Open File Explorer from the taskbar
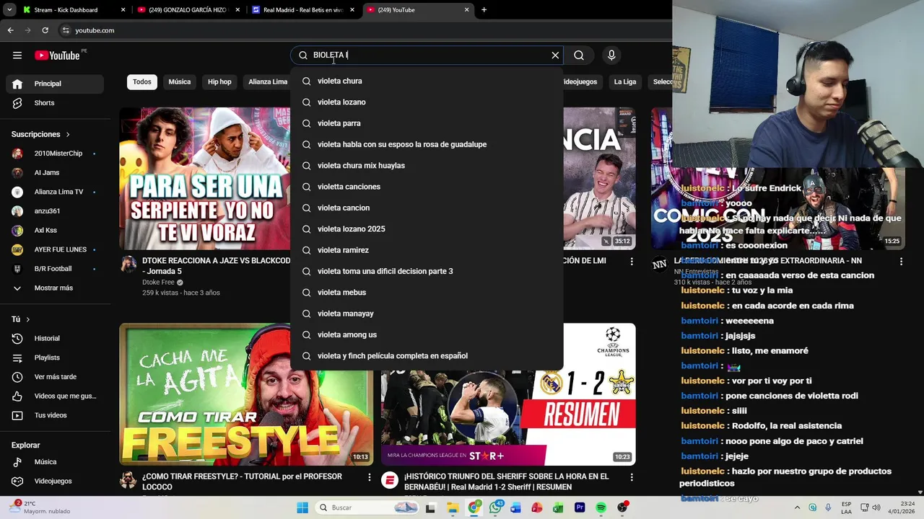This screenshot has width=924, height=519. pos(453,507)
